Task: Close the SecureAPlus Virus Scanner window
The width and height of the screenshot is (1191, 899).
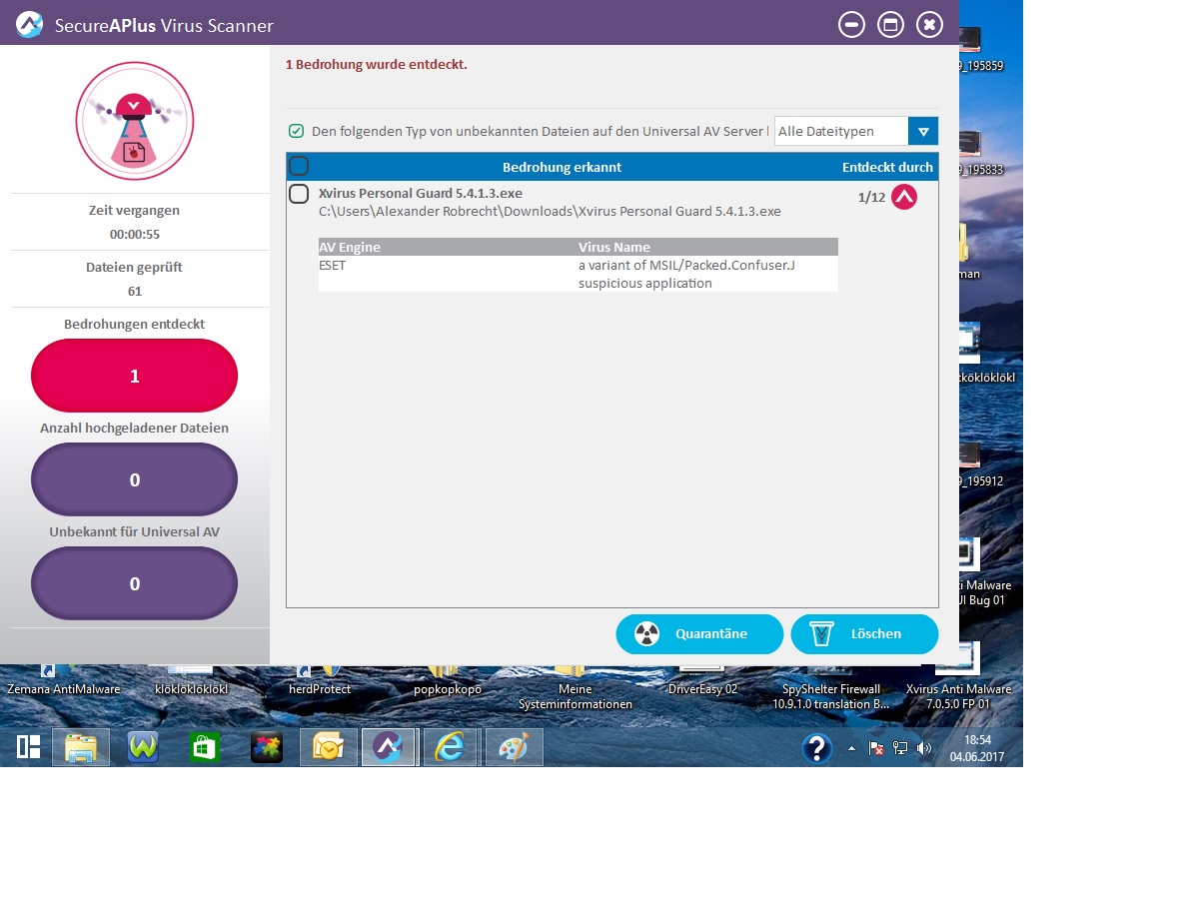Action: [929, 24]
